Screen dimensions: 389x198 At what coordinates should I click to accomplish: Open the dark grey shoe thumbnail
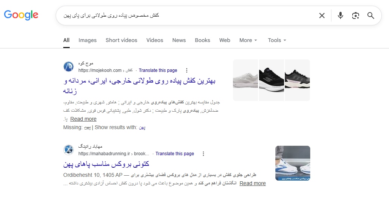297,80
